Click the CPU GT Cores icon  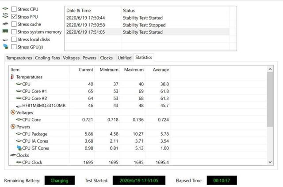click(x=19, y=148)
